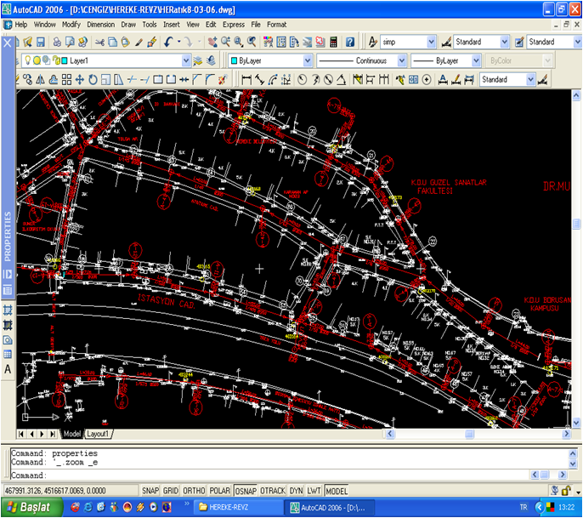Viewport: 583px width, 518px height.
Task: Toggle DYN dynamic input
Action: [296, 491]
